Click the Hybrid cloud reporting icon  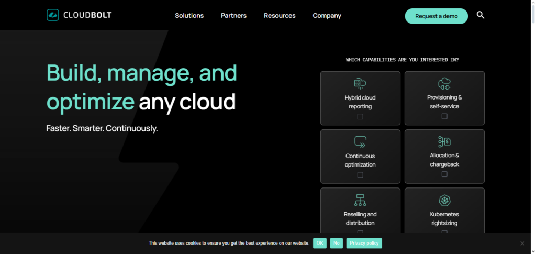pyautogui.click(x=360, y=83)
